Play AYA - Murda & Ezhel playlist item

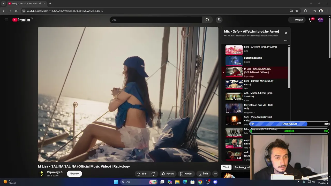[x=254, y=97]
